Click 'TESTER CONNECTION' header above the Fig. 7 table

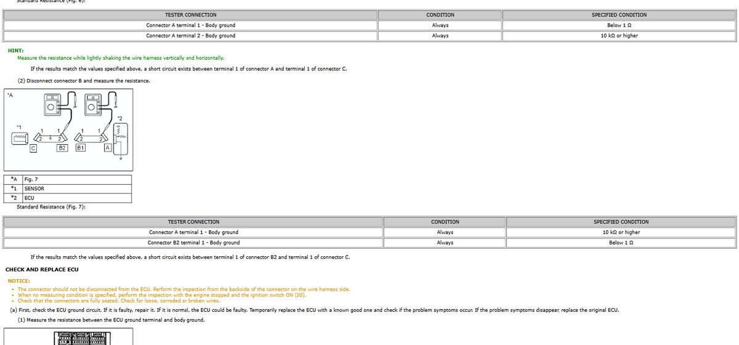(x=193, y=222)
